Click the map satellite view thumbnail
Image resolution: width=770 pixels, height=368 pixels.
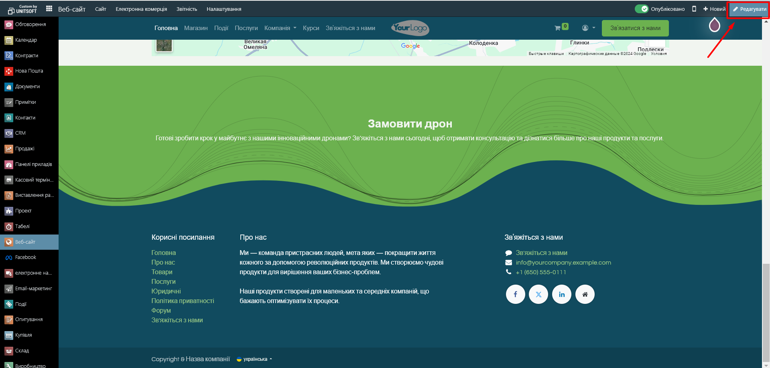click(x=164, y=45)
